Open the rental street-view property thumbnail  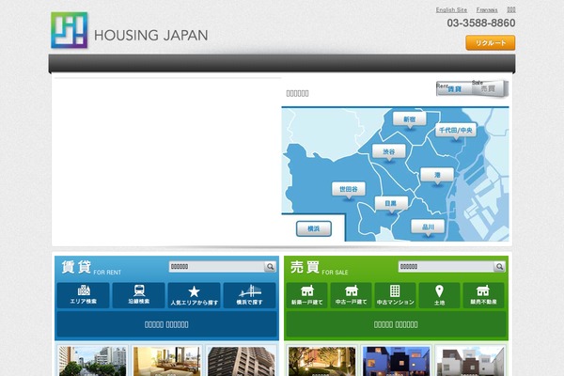click(x=92, y=361)
